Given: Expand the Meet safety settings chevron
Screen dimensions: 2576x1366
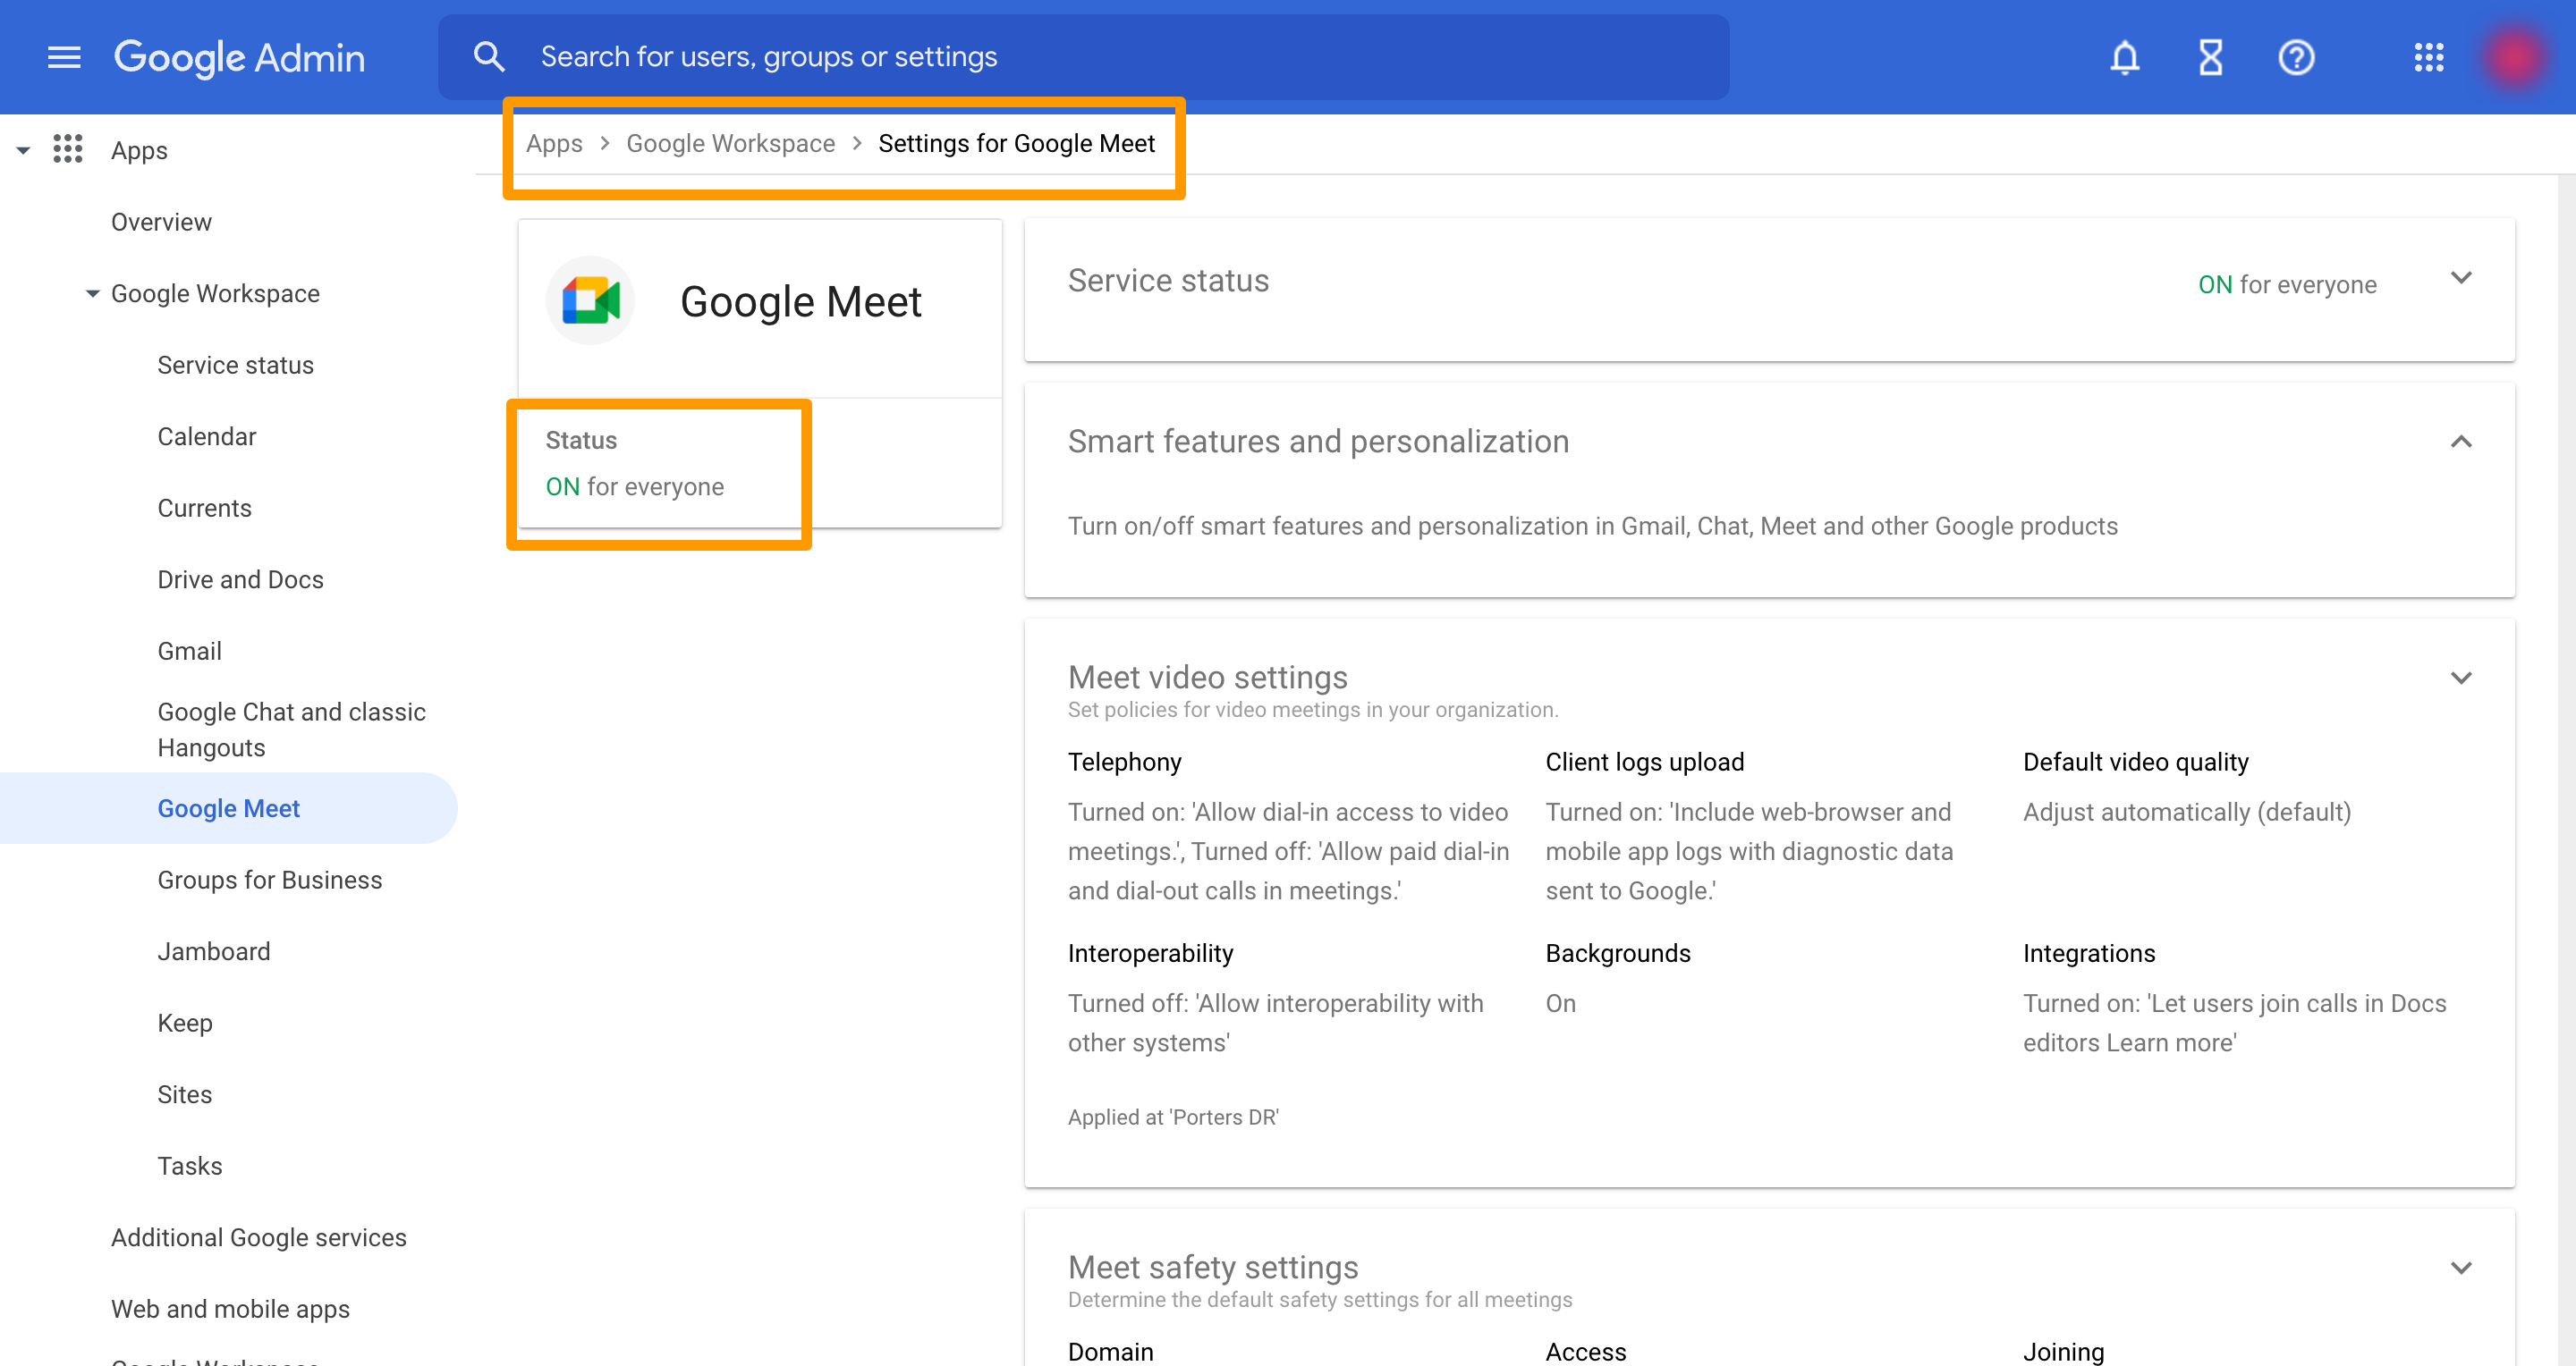Looking at the screenshot, I should coord(2461,1268).
